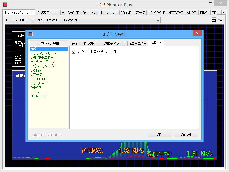Uncheck レポート用ログを出力する option
This screenshot has height=172, width=229.
pyautogui.click(x=73, y=51)
